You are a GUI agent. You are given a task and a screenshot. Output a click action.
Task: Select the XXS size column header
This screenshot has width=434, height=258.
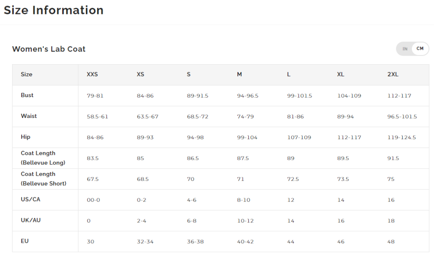point(92,75)
